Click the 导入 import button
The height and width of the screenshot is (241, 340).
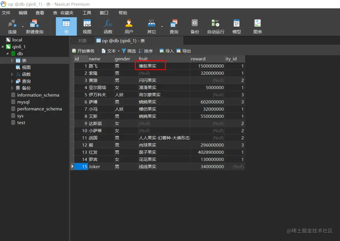tap(167, 51)
